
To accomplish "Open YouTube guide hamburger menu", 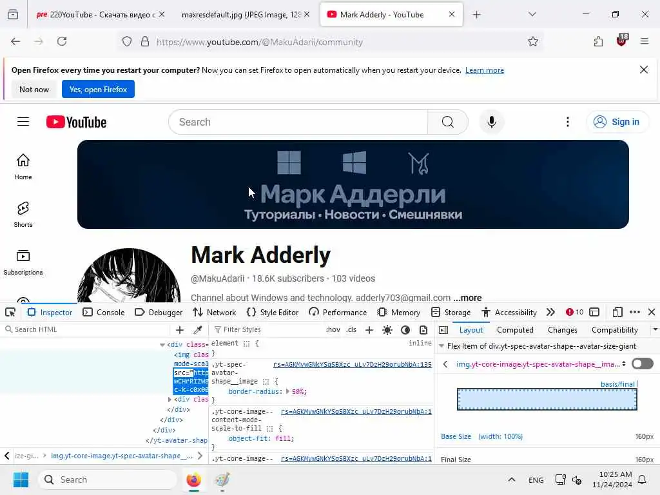I will point(23,122).
